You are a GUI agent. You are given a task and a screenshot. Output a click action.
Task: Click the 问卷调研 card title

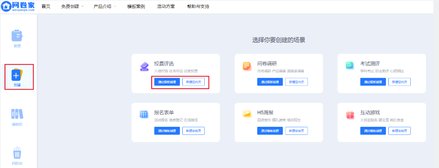click(267, 64)
